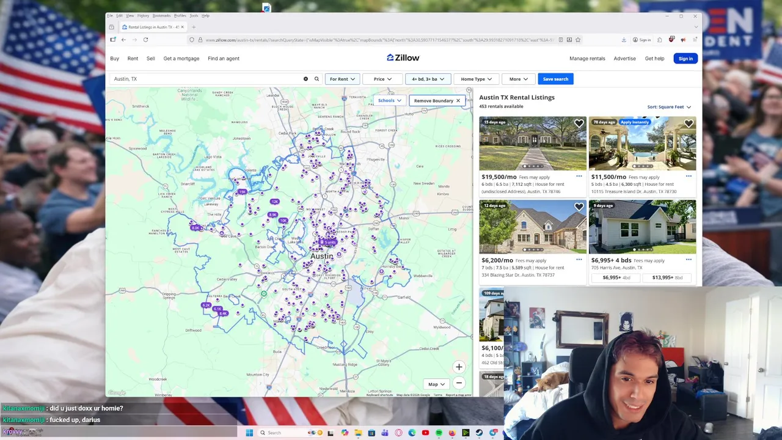This screenshot has height=440, width=782.
Task: Zoom in on the map
Action: 459,367
